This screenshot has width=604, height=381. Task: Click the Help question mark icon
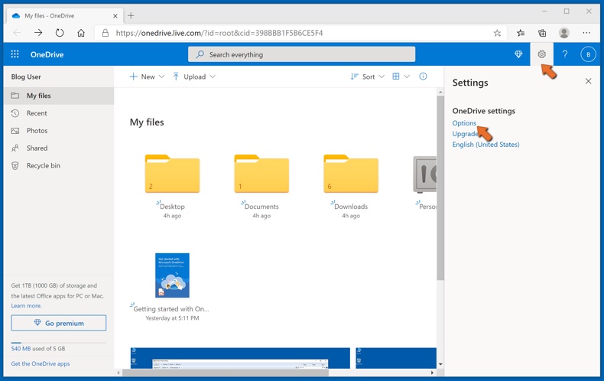565,54
